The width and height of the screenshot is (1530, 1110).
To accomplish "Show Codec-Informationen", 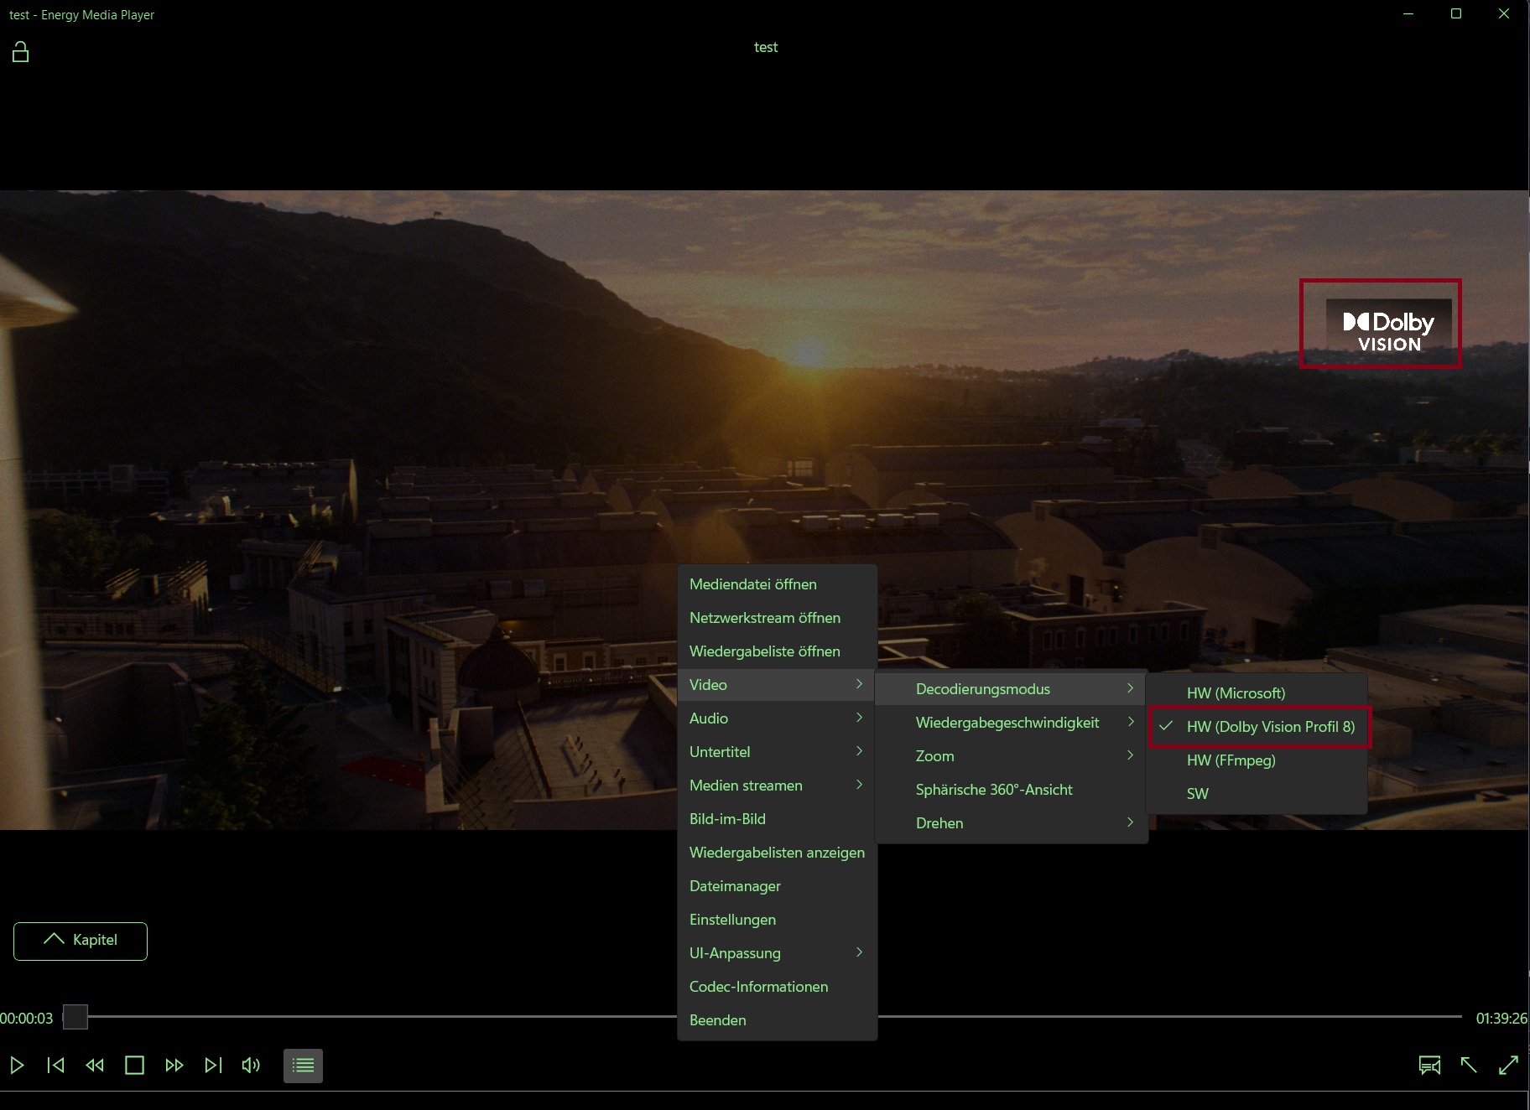I will point(777,987).
